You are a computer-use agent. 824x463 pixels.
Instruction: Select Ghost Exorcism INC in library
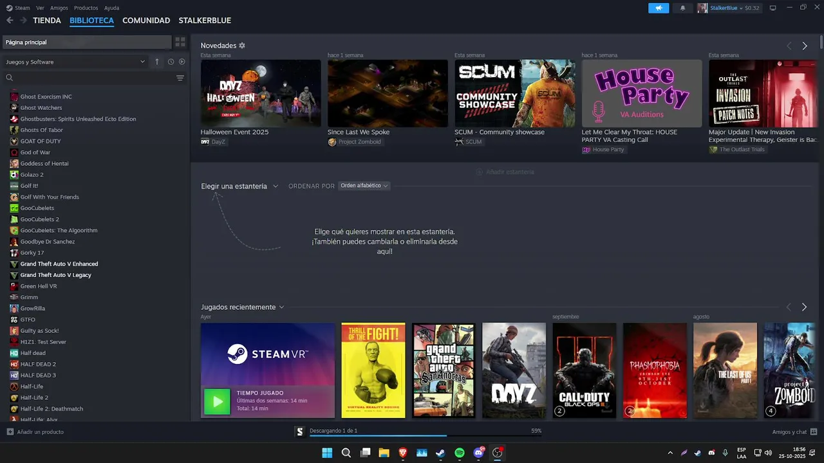pyautogui.click(x=46, y=96)
